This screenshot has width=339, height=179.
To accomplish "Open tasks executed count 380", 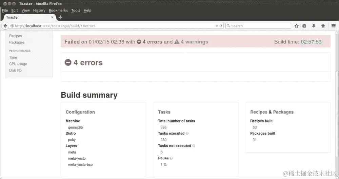I will 163,140.
